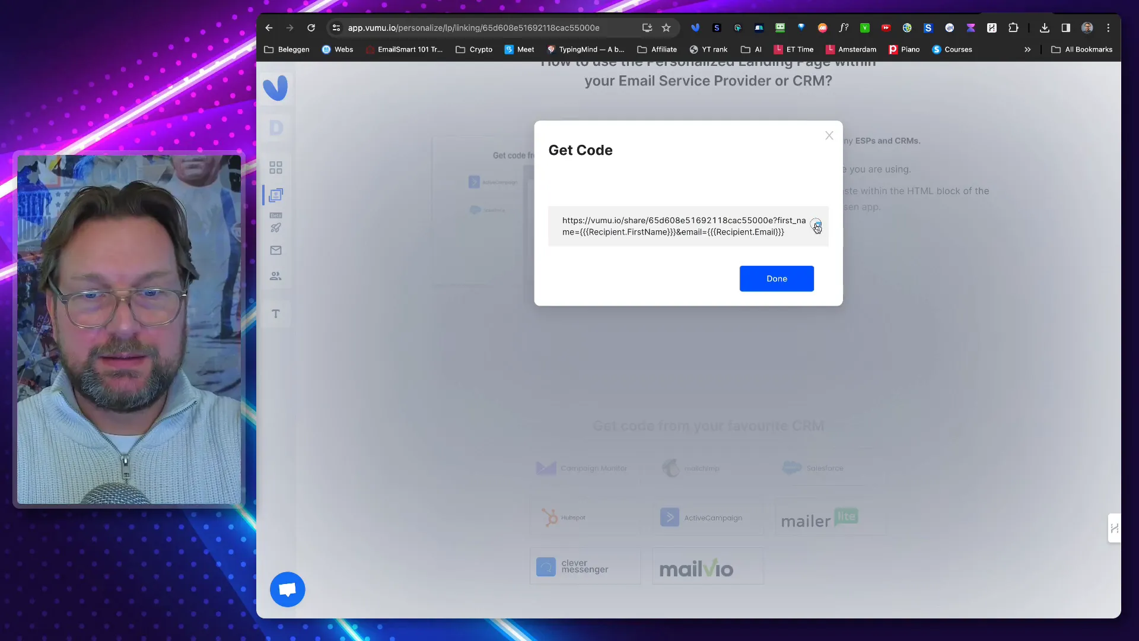Open the Piano bookmark
1139x641 pixels.
(904, 49)
